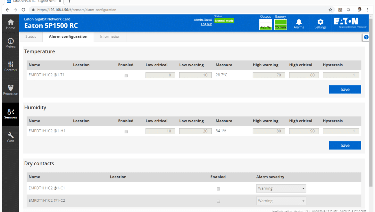Open the Home sidebar icon
The height and width of the screenshot is (212, 375).
tap(11, 24)
